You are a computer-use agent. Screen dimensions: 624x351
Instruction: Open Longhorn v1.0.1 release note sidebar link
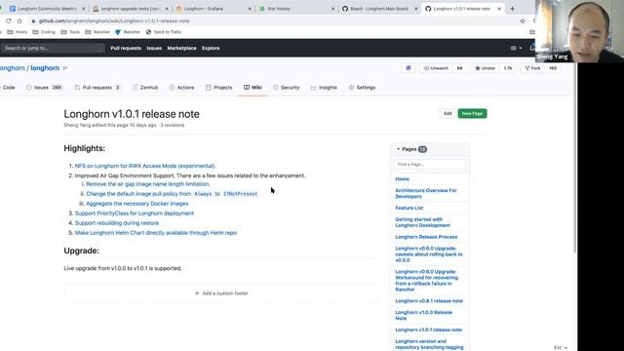pos(429,330)
